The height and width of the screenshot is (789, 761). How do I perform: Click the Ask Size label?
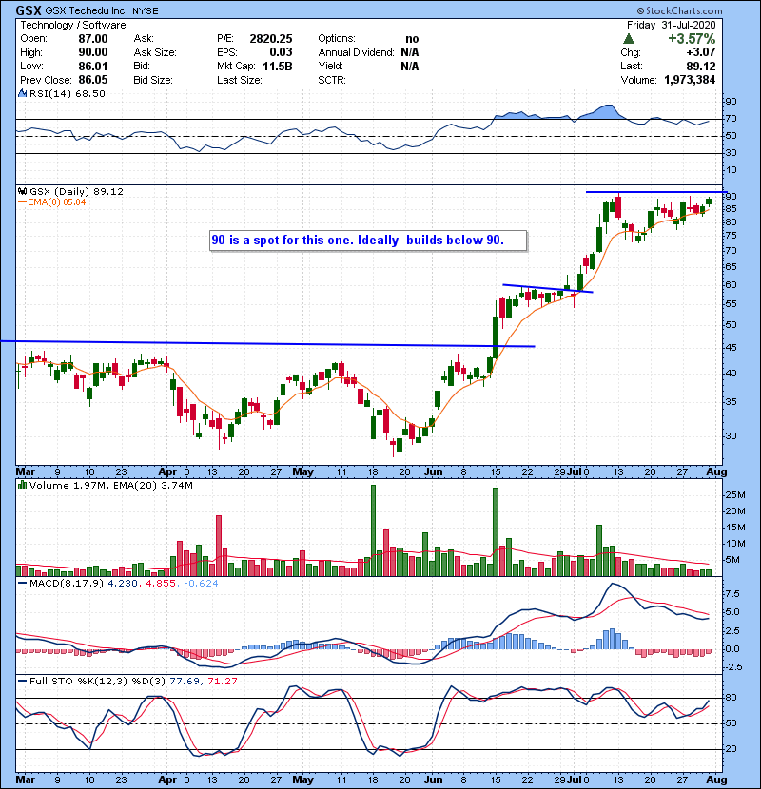click(x=155, y=52)
